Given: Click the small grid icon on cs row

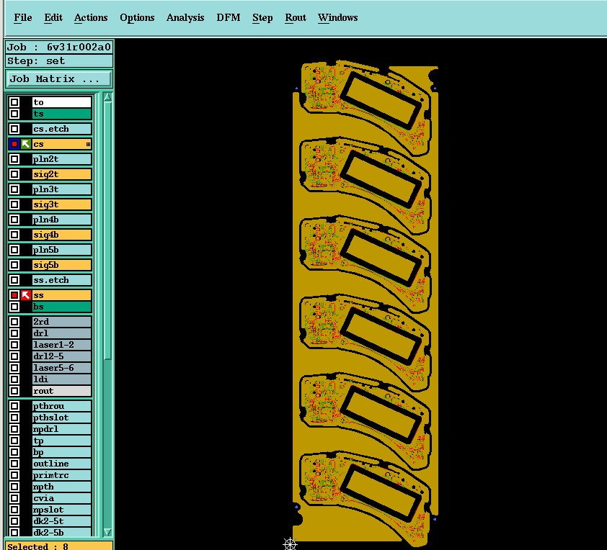Looking at the screenshot, I should [x=88, y=144].
